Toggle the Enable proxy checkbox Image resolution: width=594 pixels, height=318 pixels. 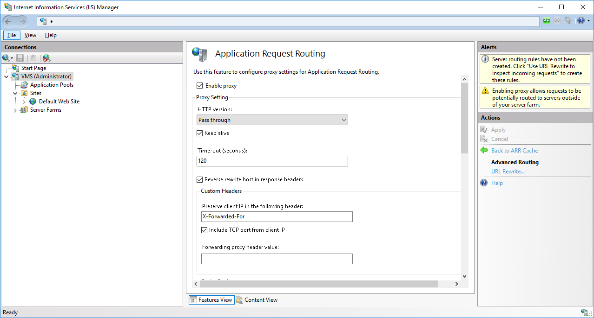tap(200, 86)
